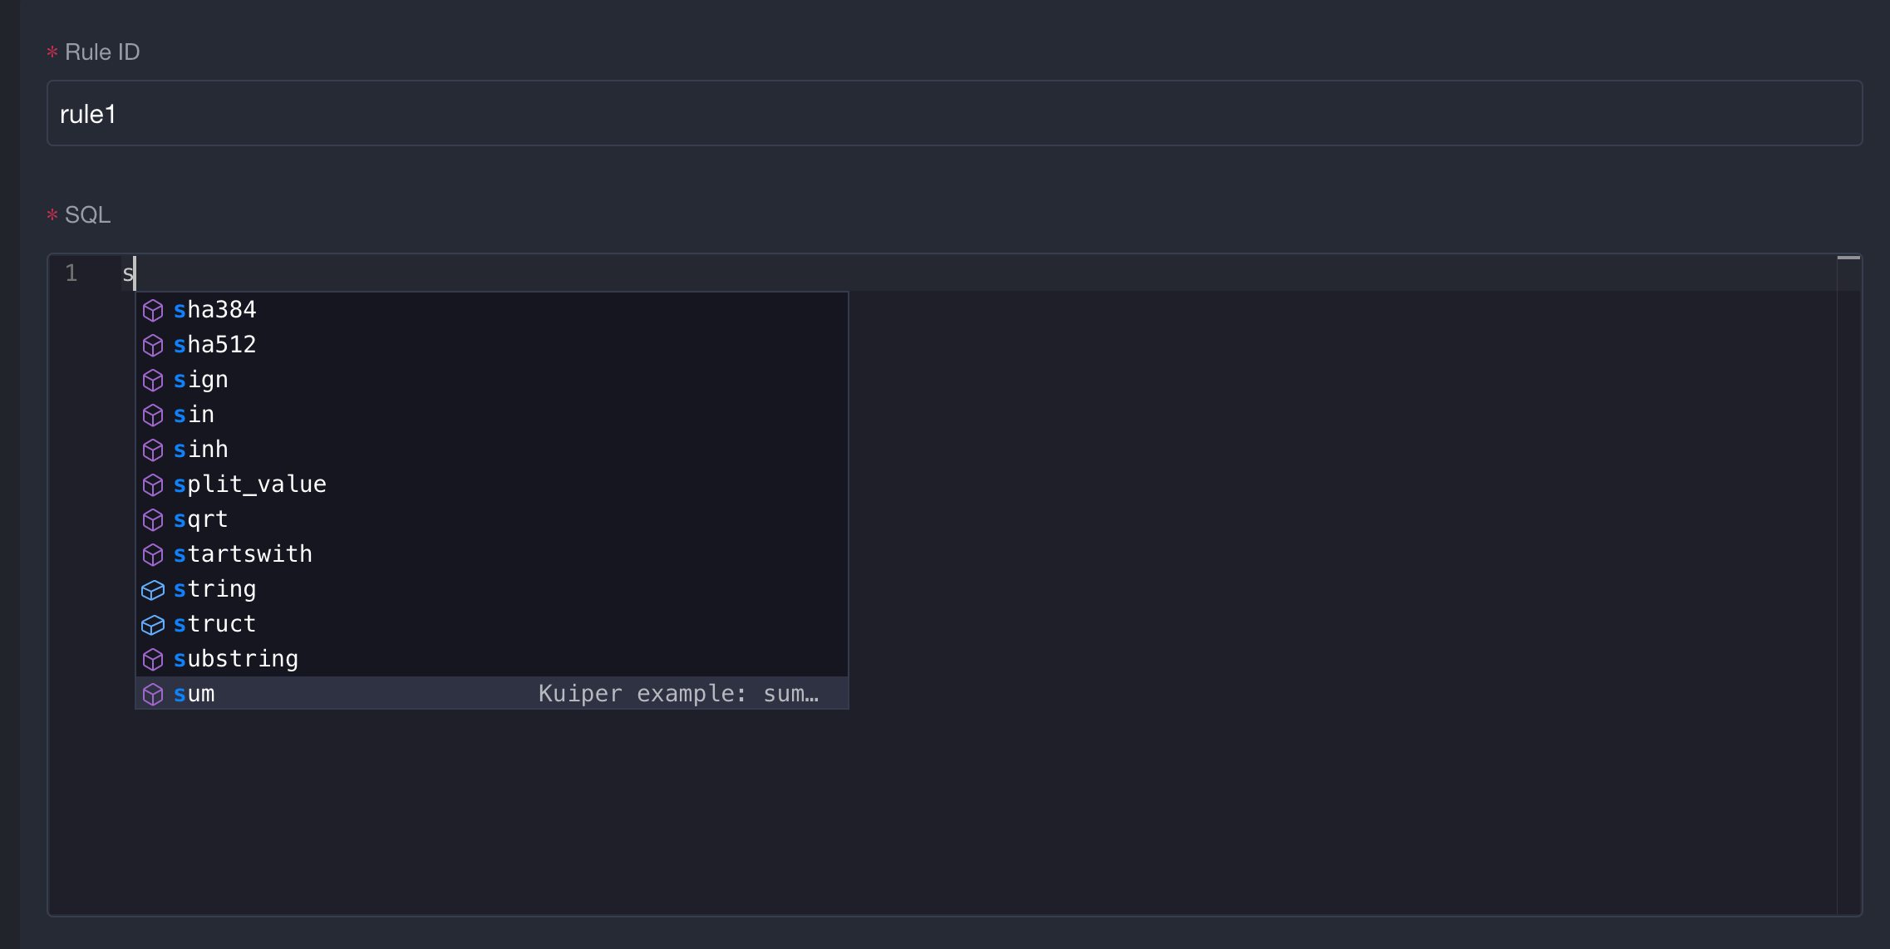1890x949 pixels.
Task: Select the substring function icon
Action: 154,658
